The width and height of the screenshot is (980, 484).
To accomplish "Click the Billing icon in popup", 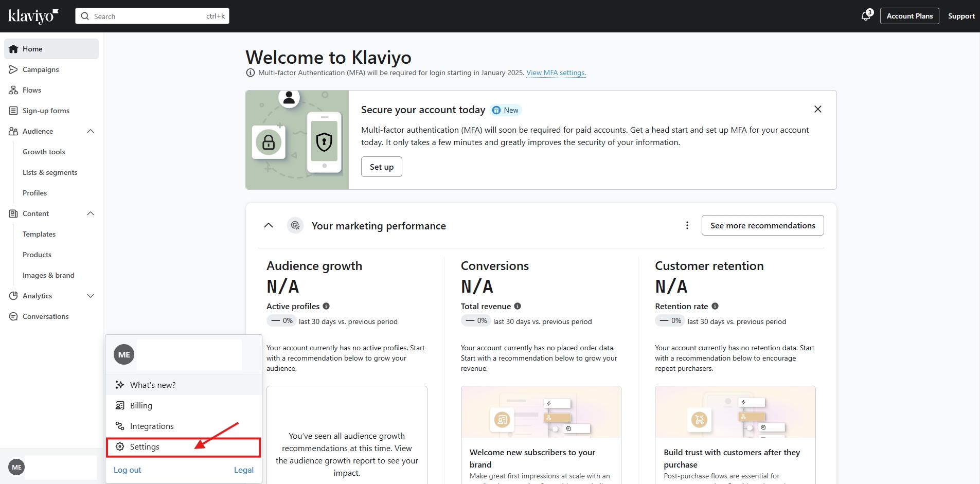I will point(120,405).
